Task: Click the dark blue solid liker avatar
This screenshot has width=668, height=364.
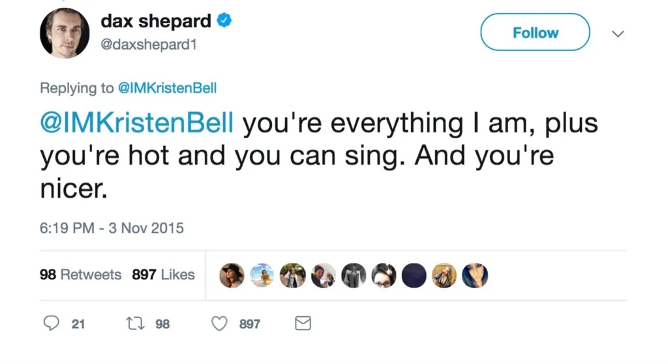Action: click(x=414, y=275)
